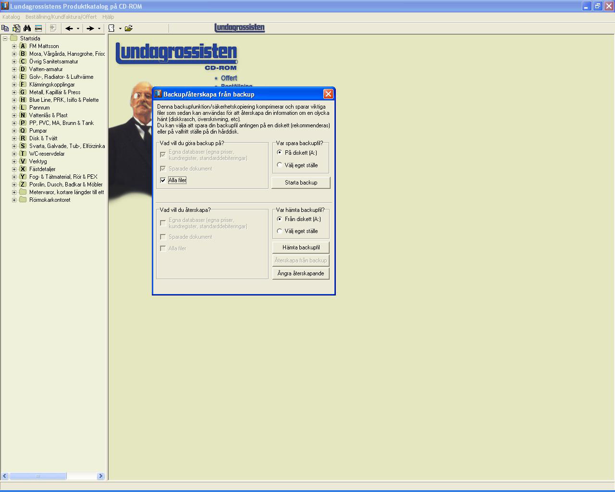The width and height of the screenshot is (615, 492).
Task: Toggle 'Egna databaser' backup checkbox
Action: 163,155
